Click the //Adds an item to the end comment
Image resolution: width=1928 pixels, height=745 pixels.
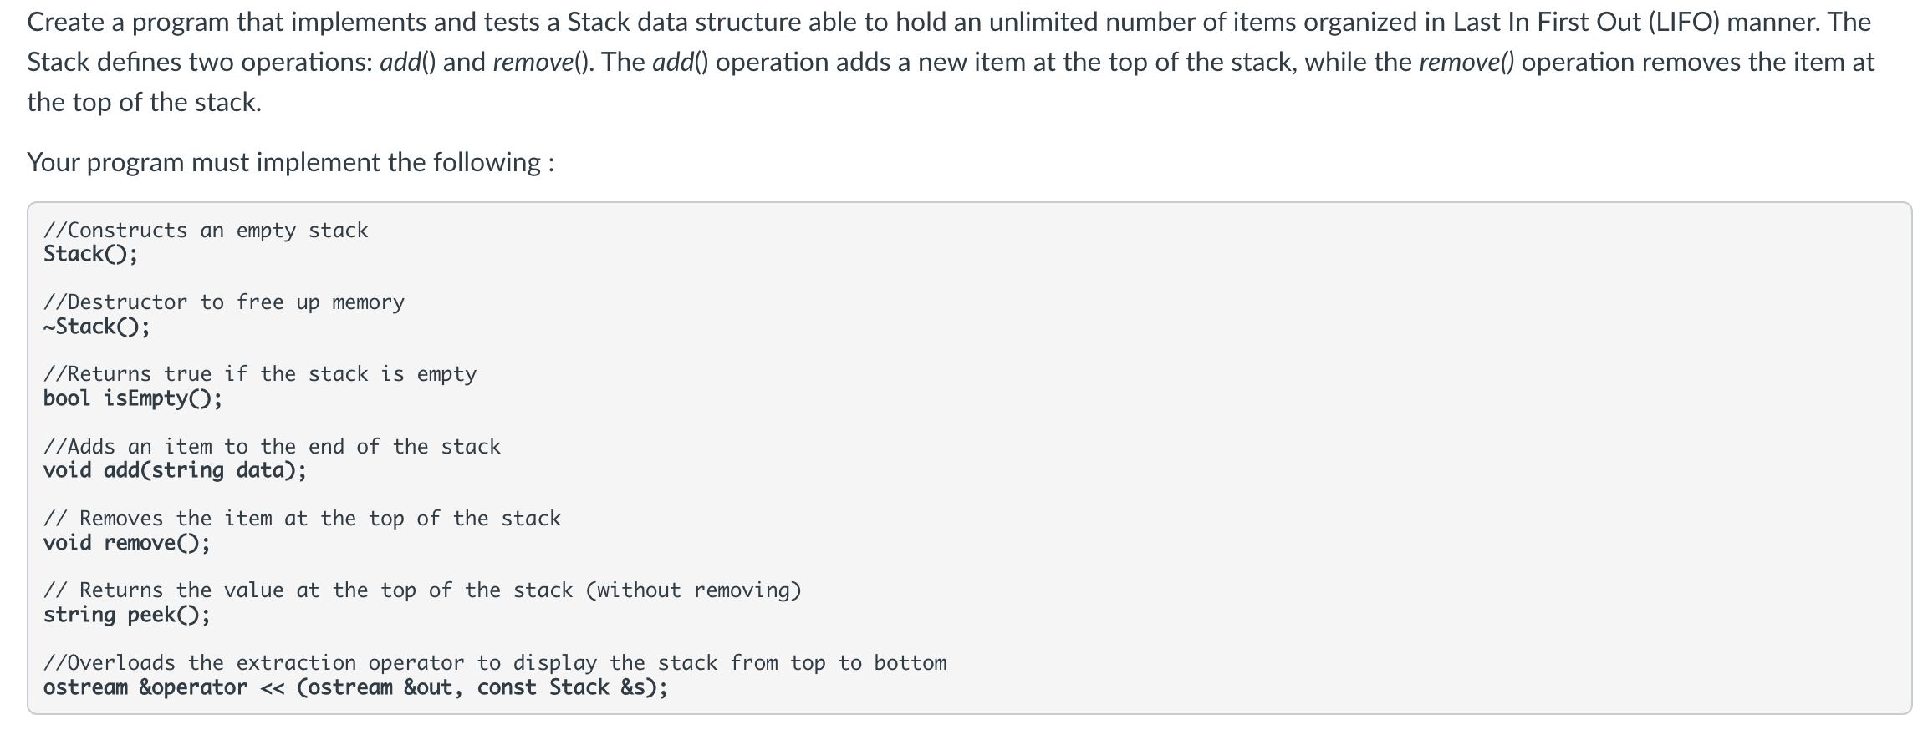272,447
